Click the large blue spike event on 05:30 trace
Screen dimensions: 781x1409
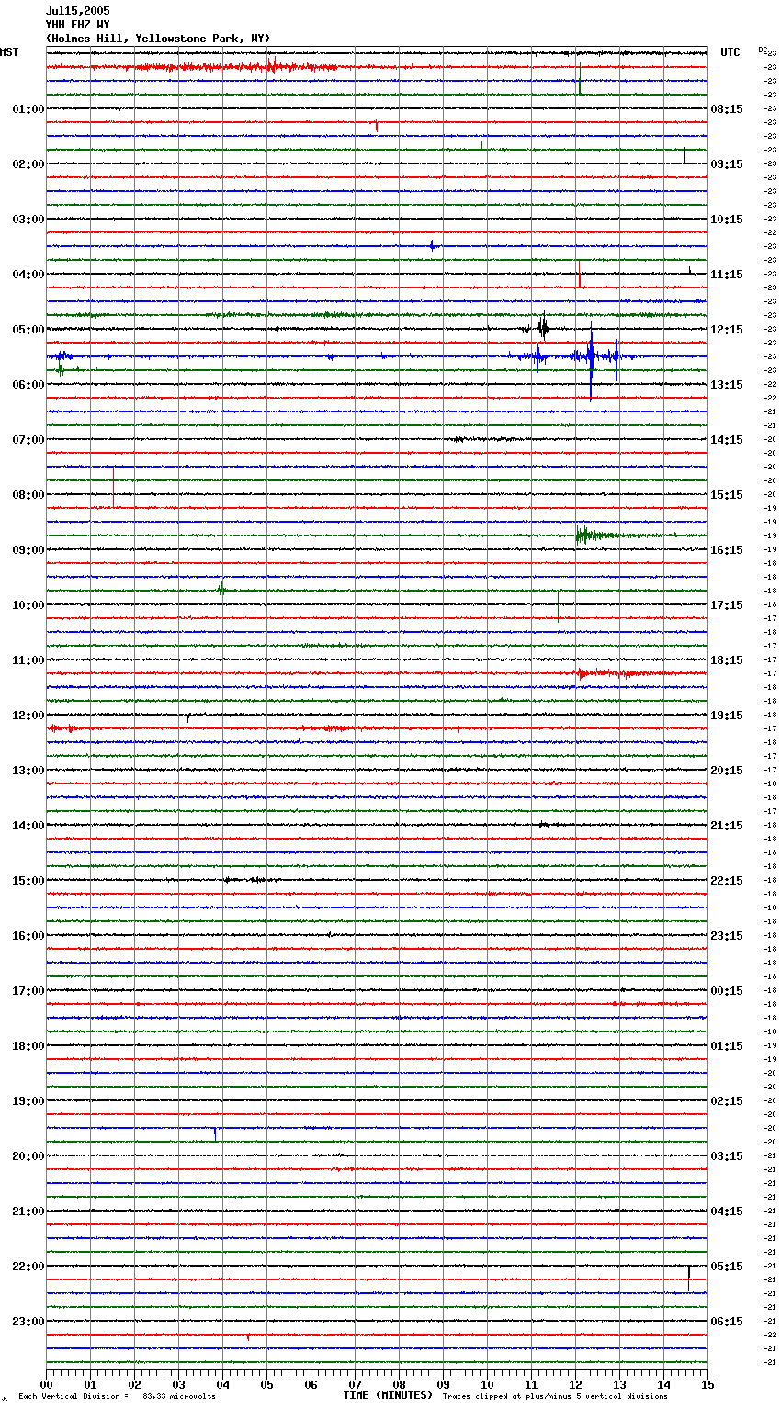click(x=591, y=363)
